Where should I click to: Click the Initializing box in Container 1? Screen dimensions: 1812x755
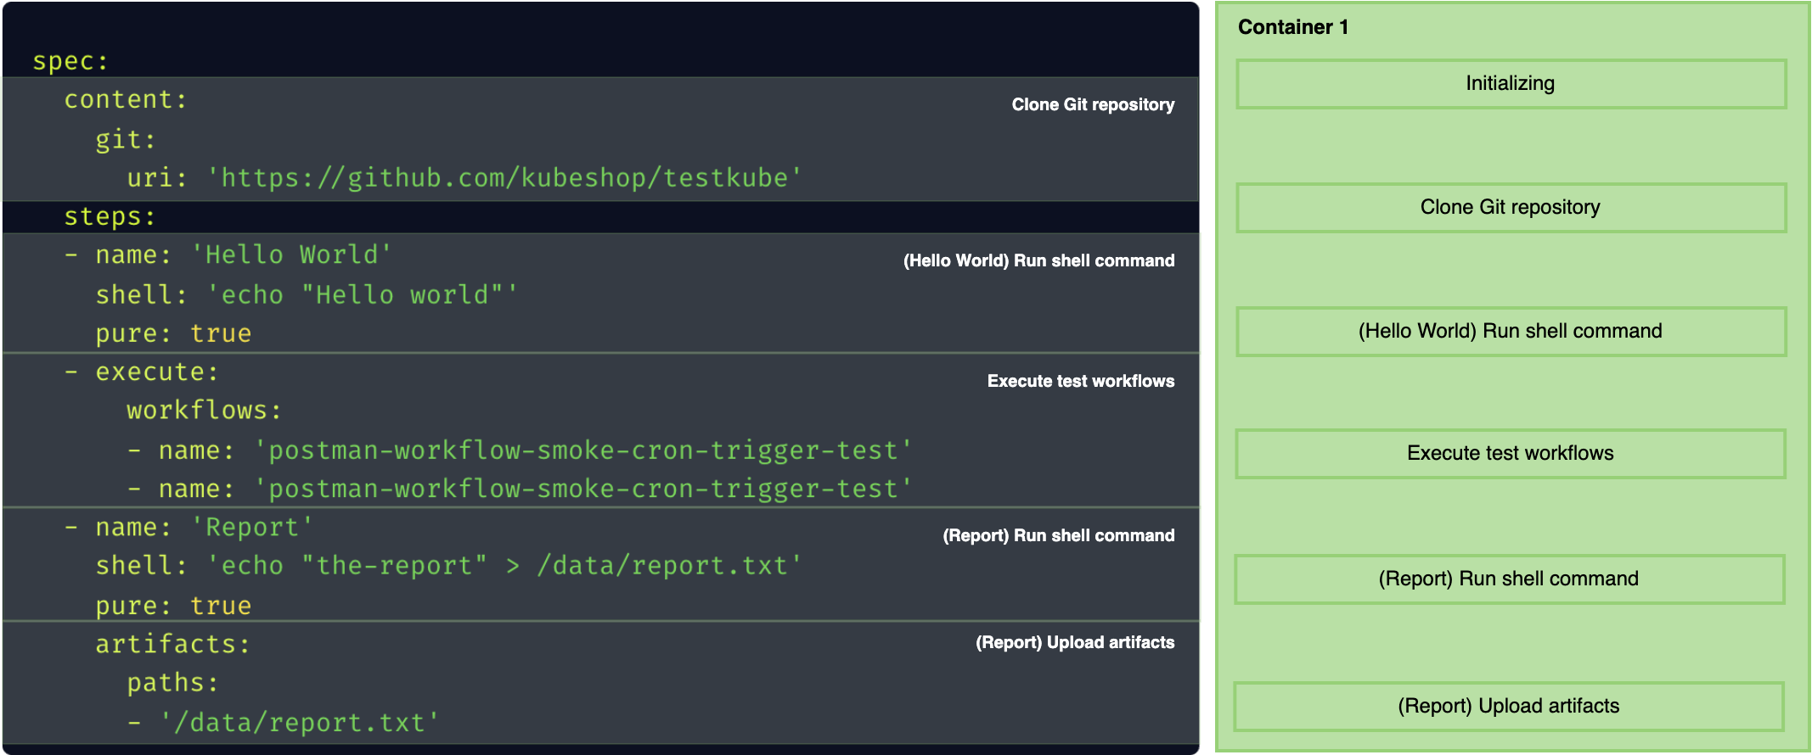[1511, 84]
